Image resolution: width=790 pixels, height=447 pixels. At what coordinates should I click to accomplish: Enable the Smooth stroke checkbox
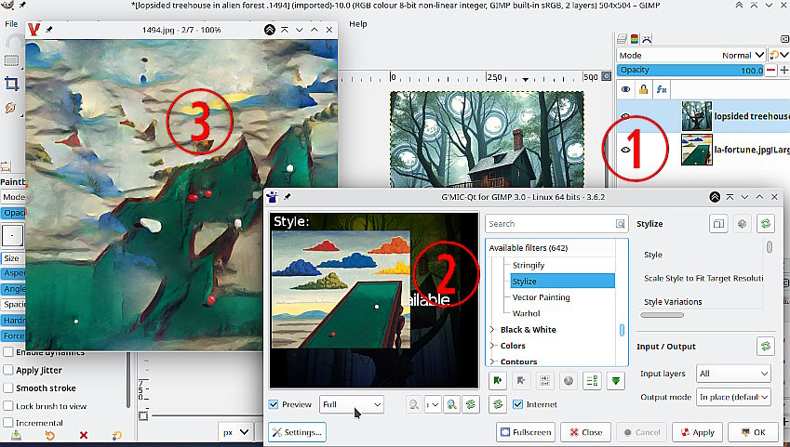(x=8, y=388)
